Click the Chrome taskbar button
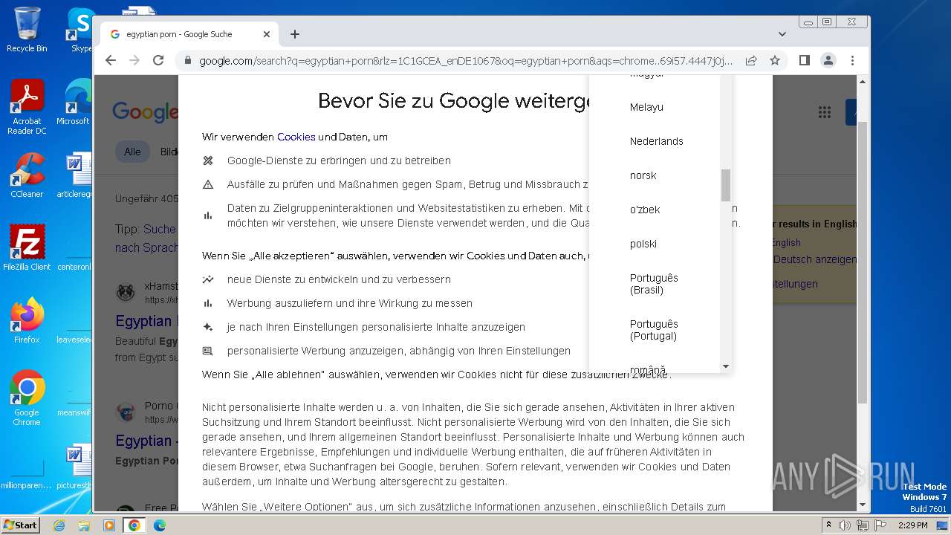The height and width of the screenshot is (535, 951). [x=134, y=525]
